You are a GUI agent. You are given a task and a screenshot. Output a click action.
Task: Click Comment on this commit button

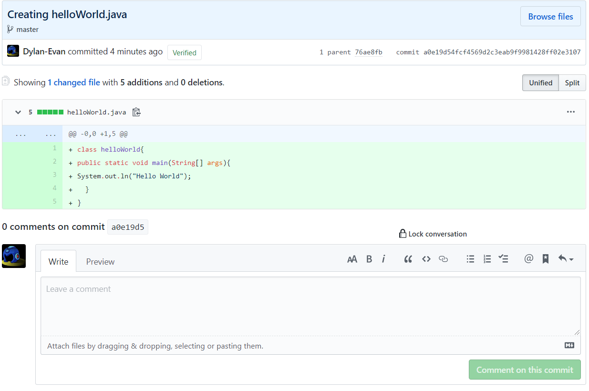(525, 370)
